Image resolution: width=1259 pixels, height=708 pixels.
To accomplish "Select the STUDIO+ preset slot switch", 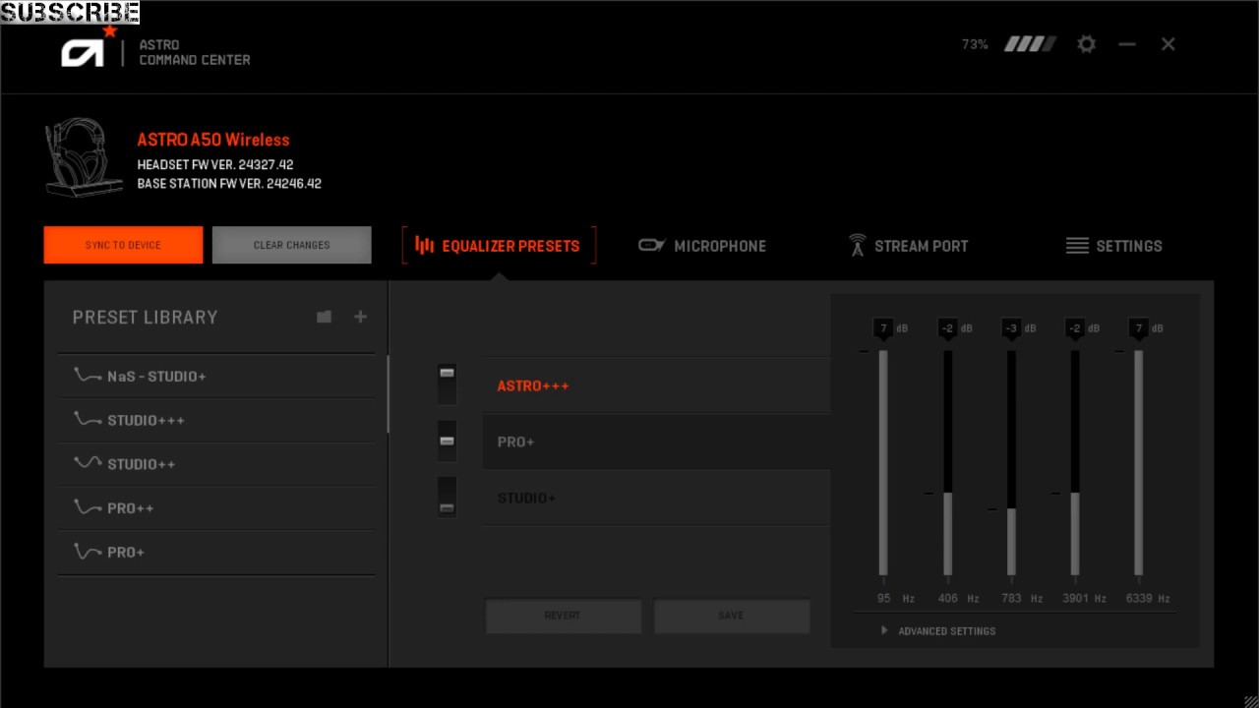I will 447,497.
